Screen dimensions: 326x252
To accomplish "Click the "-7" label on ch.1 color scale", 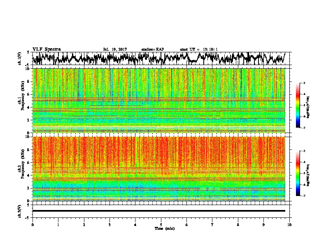I will [304, 128].
